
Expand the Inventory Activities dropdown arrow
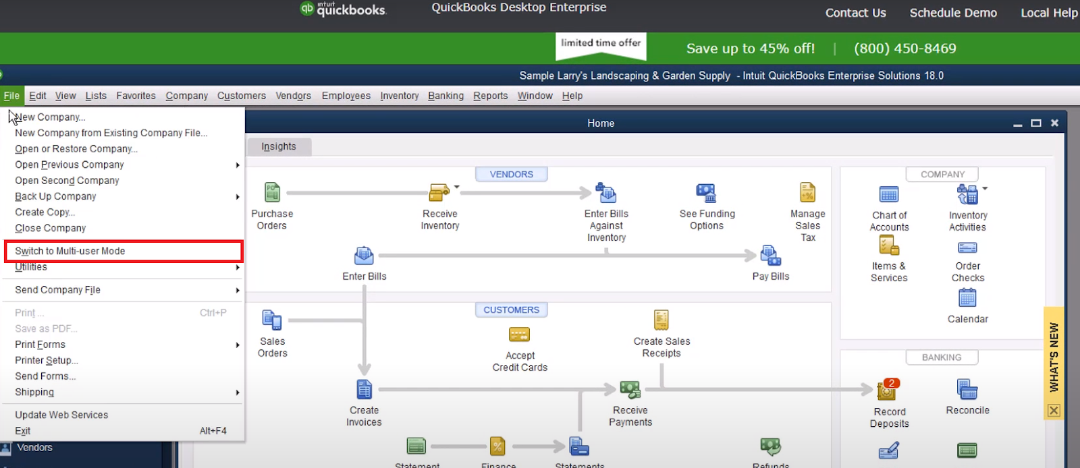point(985,189)
